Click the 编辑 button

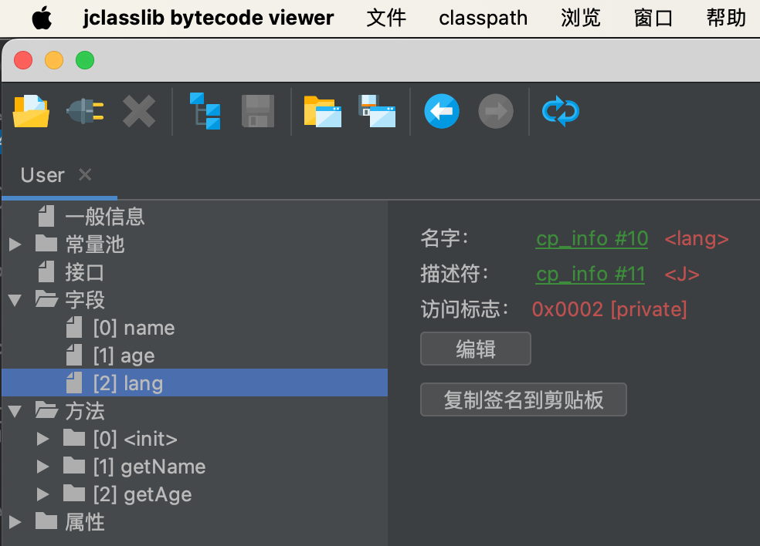(476, 349)
